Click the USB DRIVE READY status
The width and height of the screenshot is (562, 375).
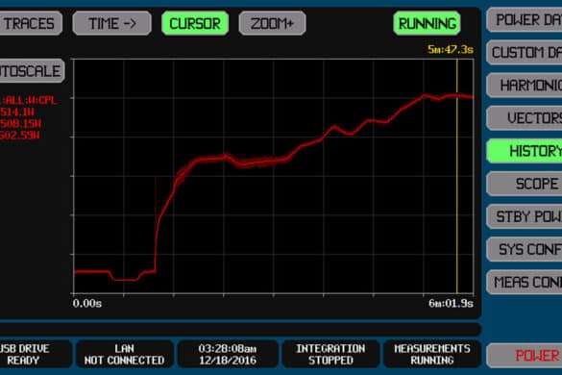click(36, 354)
